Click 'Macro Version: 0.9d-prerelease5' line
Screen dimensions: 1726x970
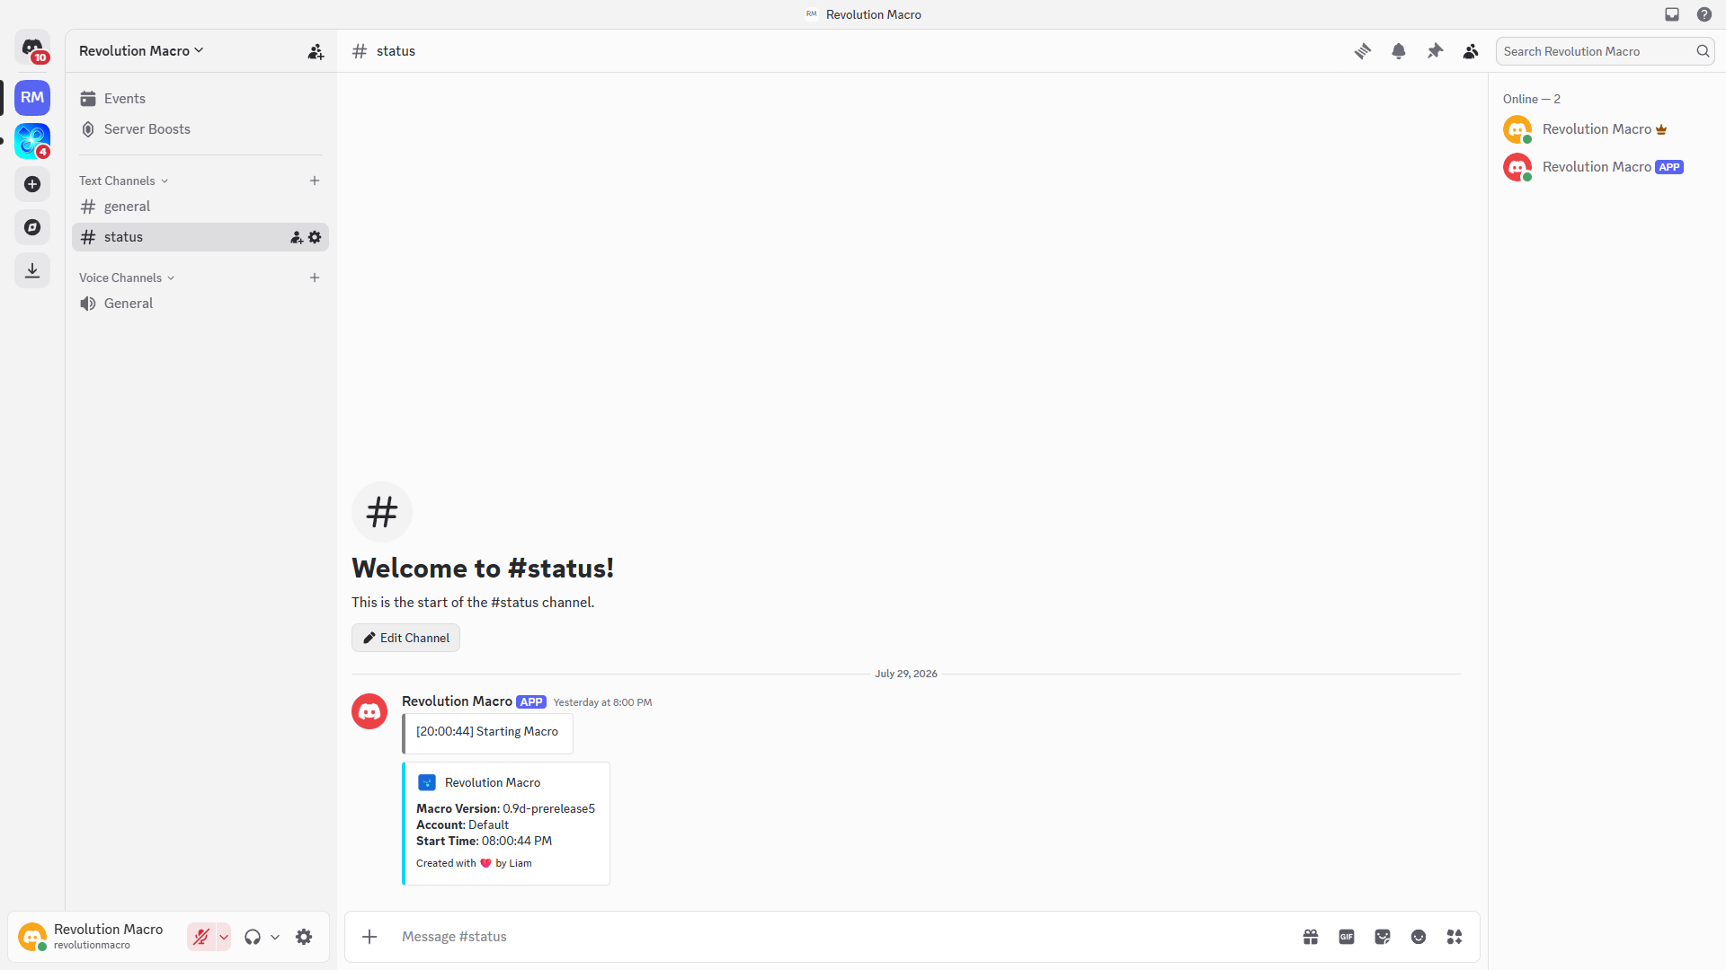[x=505, y=808]
